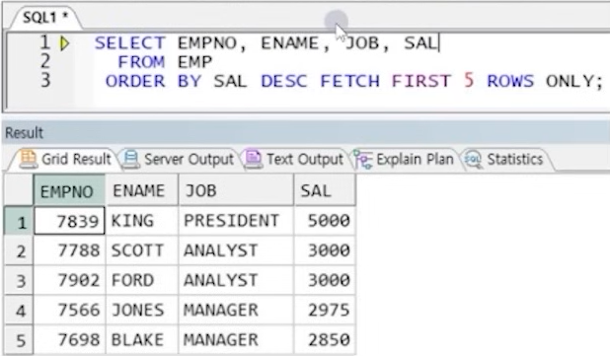Click the FROM keyword on line 2
The image size is (610, 356).
coord(141,62)
